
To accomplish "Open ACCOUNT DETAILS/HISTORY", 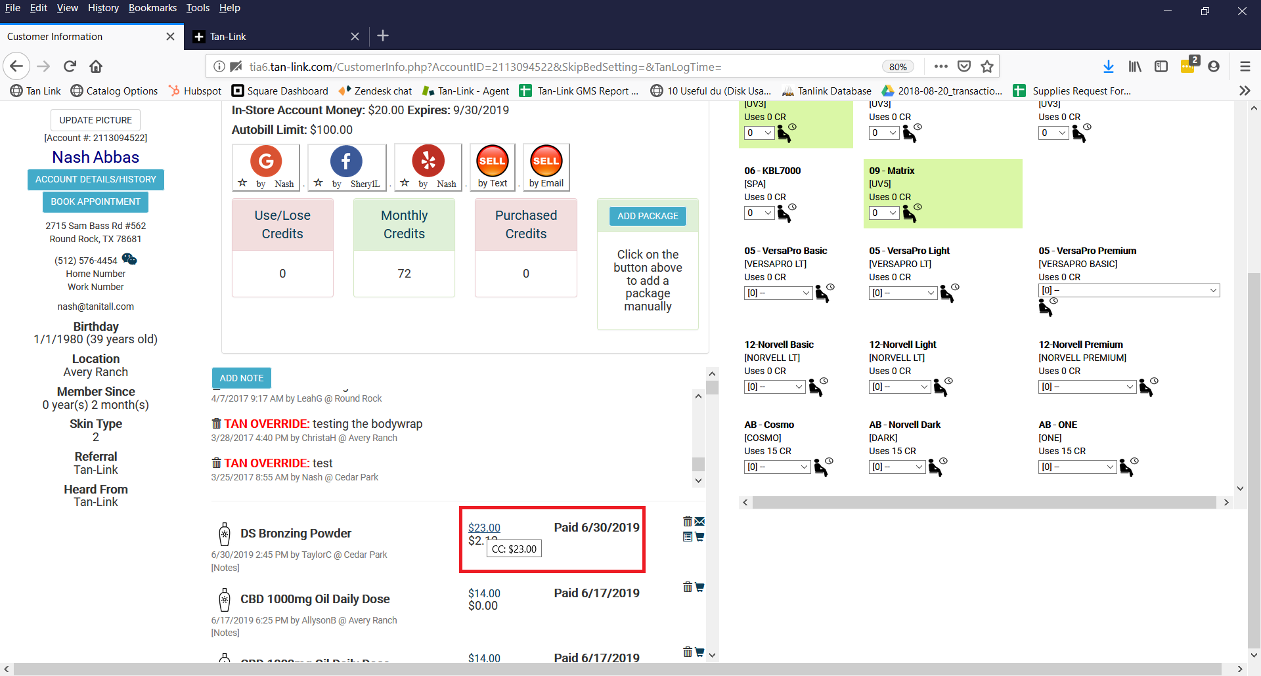I will [x=96, y=179].
